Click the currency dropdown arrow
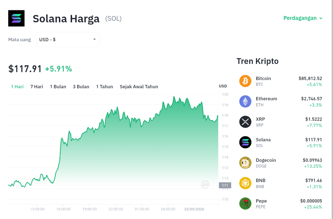The height and width of the screenshot is (219, 333). [x=94, y=39]
